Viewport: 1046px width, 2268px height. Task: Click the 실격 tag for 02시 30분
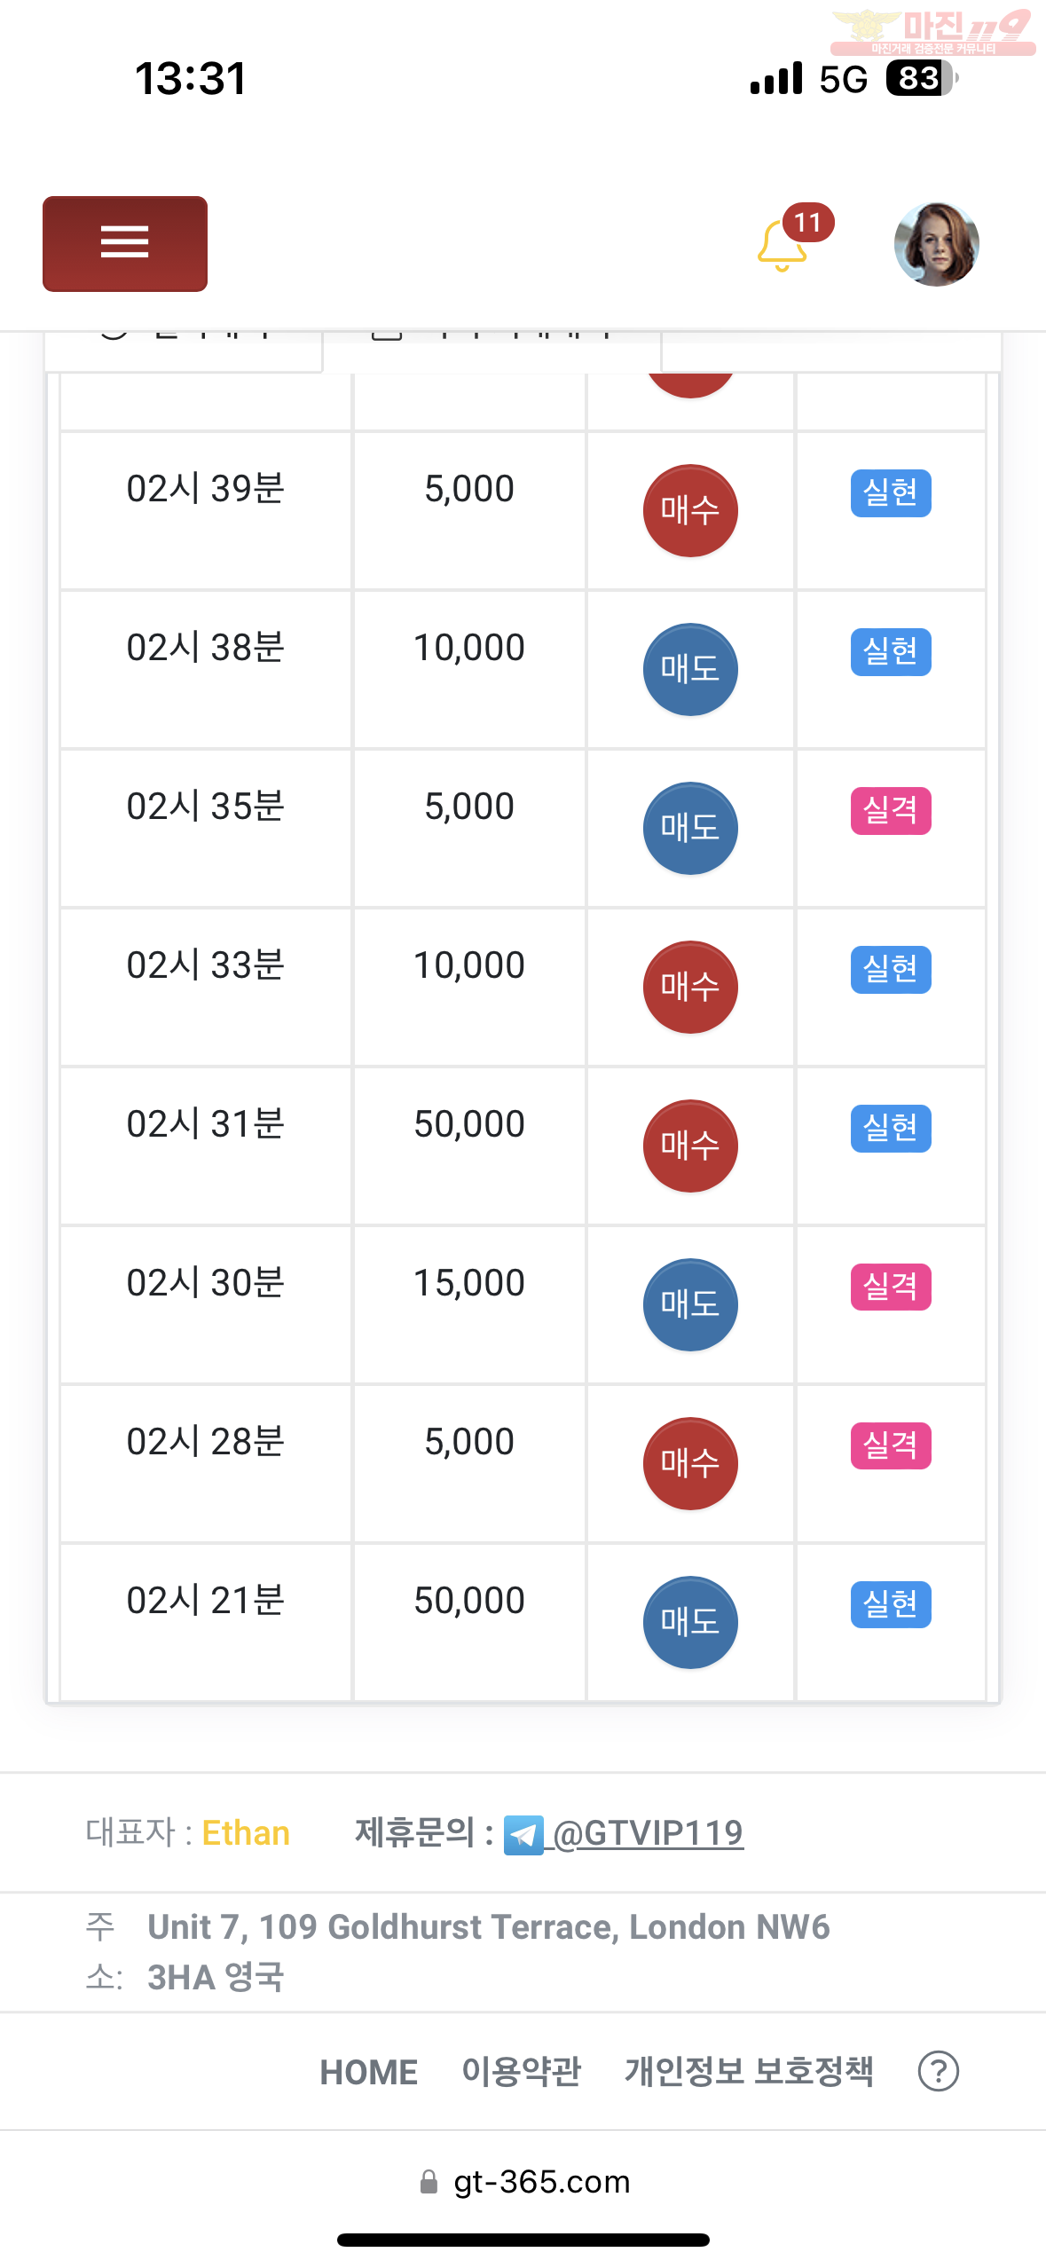[891, 1288]
